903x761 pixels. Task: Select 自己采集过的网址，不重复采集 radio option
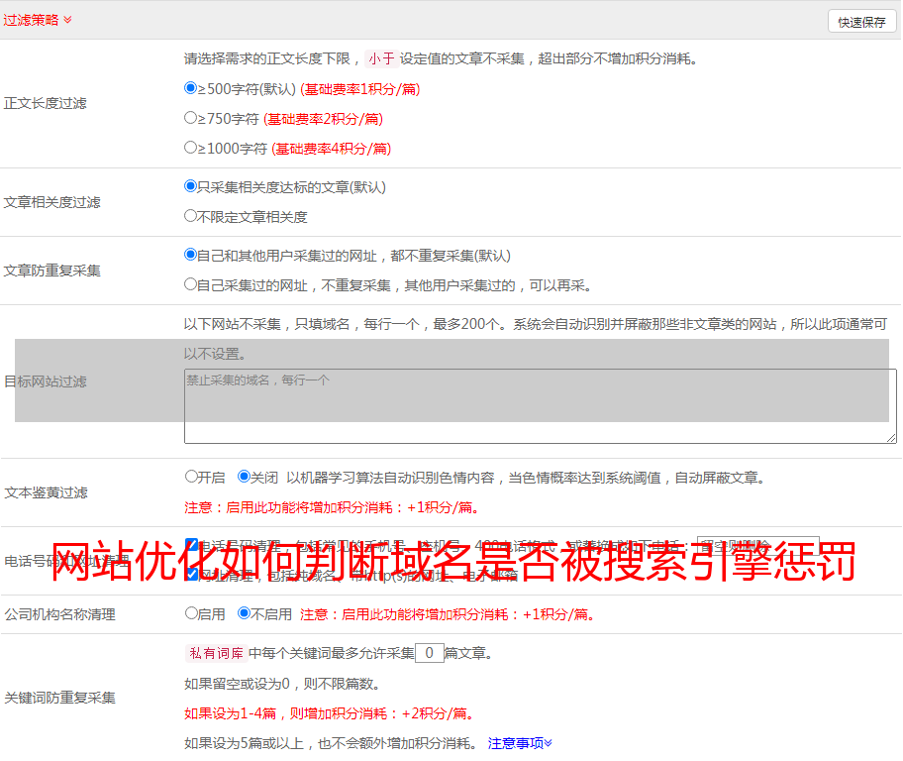(x=191, y=284)
